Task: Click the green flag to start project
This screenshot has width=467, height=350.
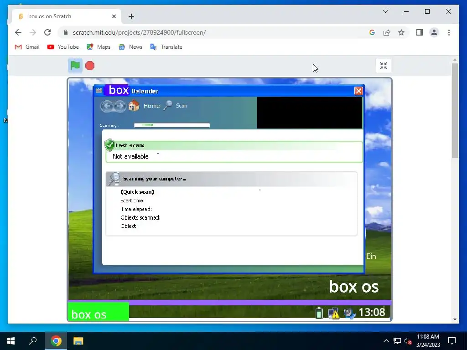Action: point(75,66)
